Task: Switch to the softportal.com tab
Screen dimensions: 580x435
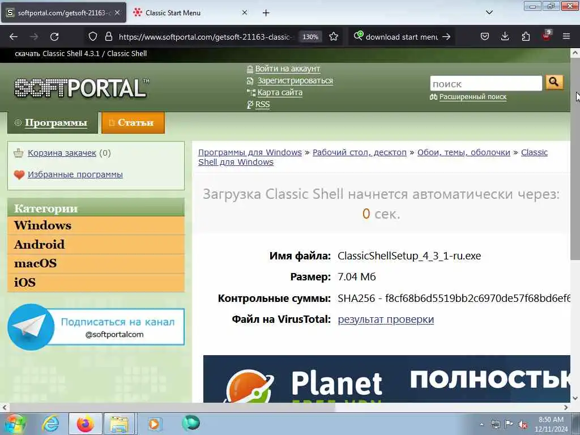Action: pyautogui.click(x=63, y=13)
